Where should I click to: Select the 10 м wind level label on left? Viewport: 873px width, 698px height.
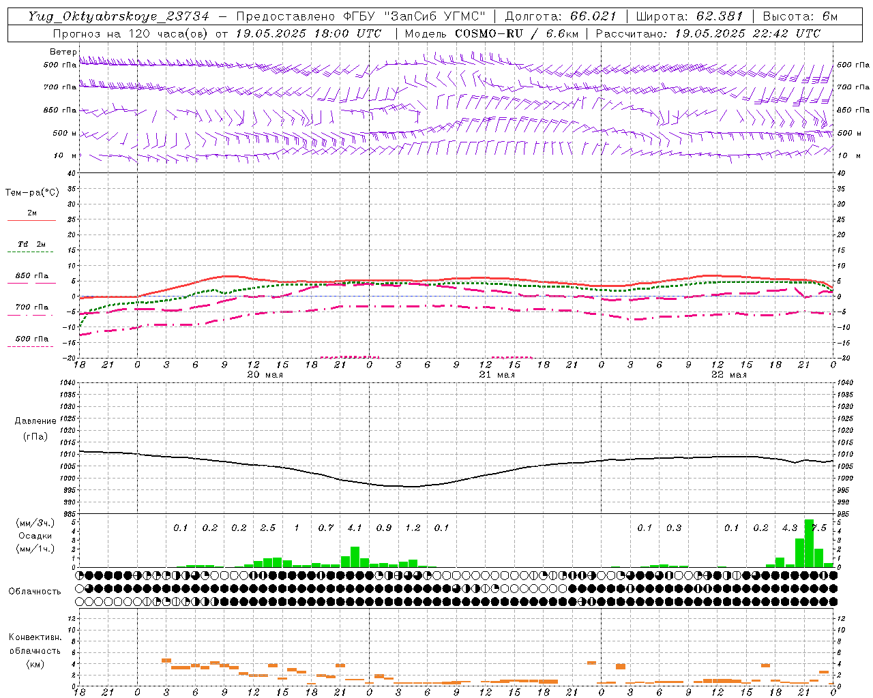(x=65, y=155)
